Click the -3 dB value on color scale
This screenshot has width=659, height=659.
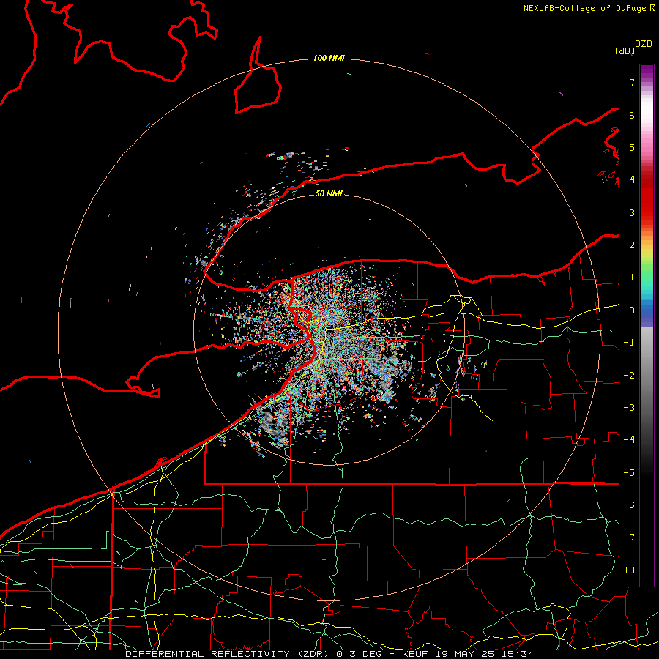(629, 408)
